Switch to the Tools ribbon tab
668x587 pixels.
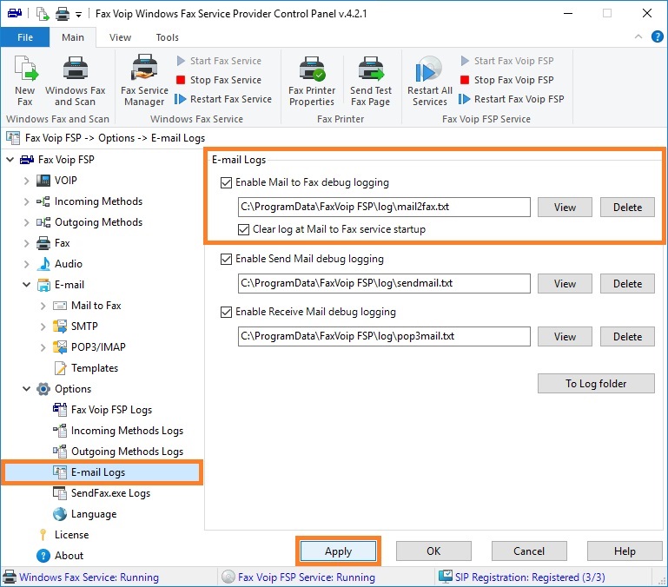(x=167, y=37)
